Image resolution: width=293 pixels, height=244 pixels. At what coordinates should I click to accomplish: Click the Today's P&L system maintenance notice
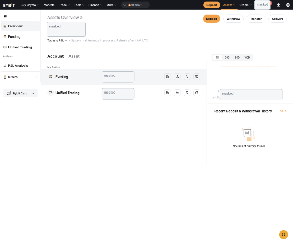click(x=110, y=41)
